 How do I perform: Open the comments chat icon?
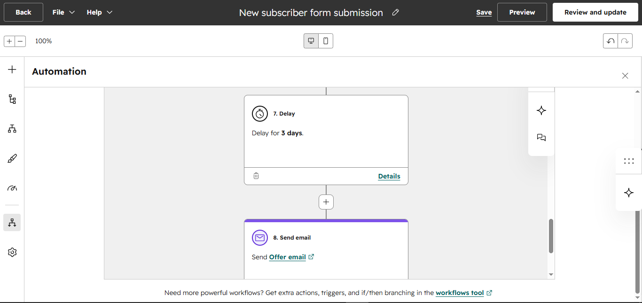pyautogui.click(x=541, y=138)
